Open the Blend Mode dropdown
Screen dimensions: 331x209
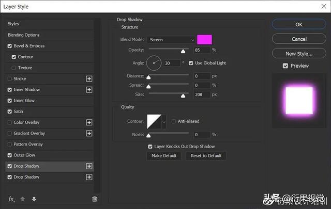[171, 40]
